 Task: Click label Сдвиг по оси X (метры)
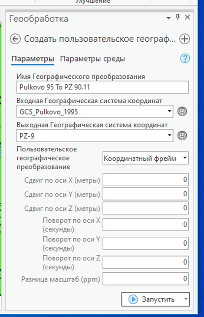click(62, 180)
